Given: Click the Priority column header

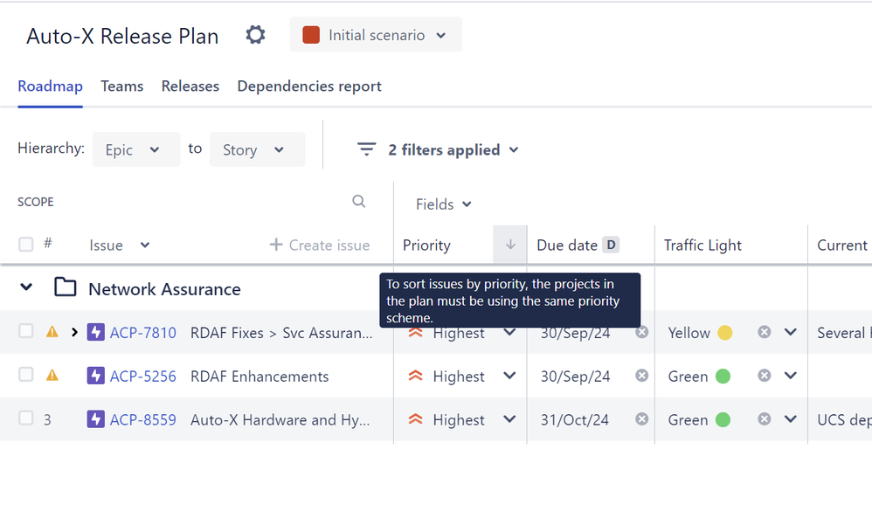Looking at the screenshot, I should (x=426, y=245).
